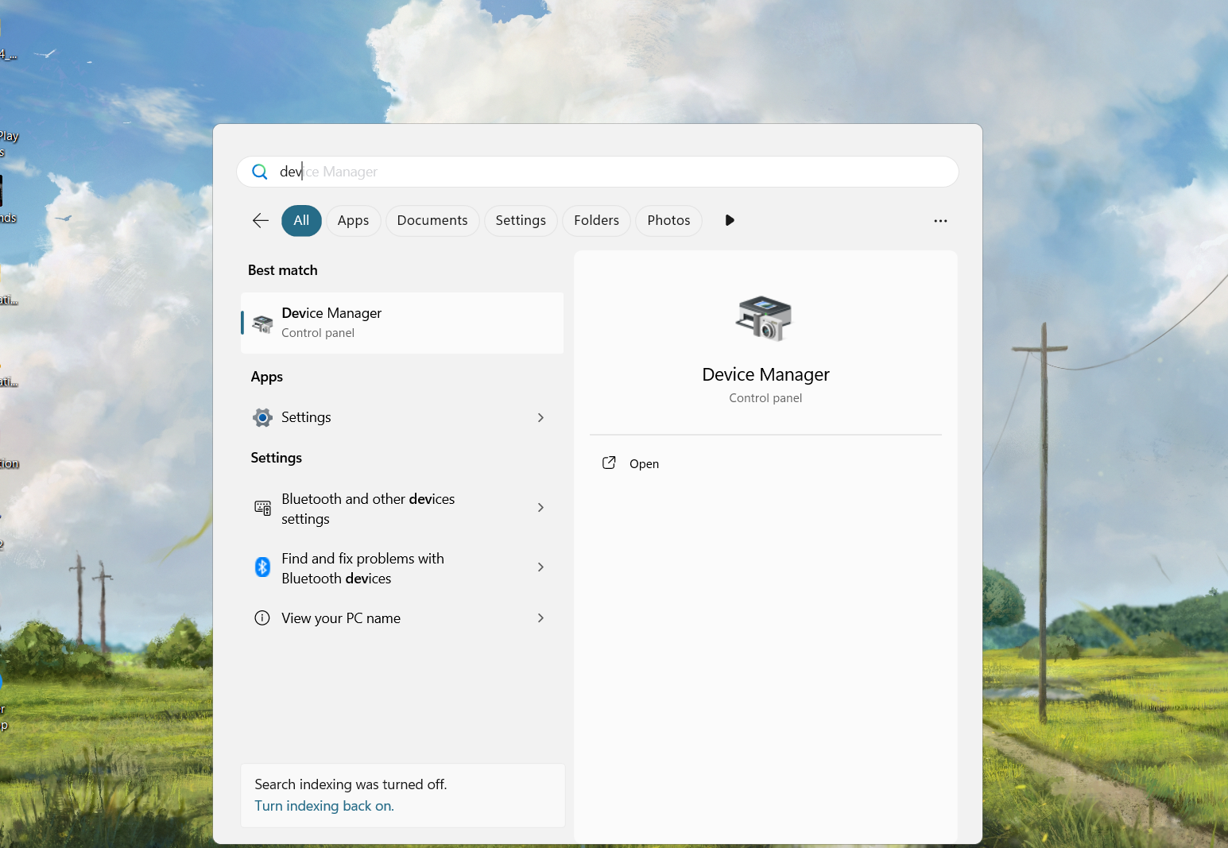Expand the Settings app result chevron
Screen dimensions: 1228x848
(x=540, y=417)
